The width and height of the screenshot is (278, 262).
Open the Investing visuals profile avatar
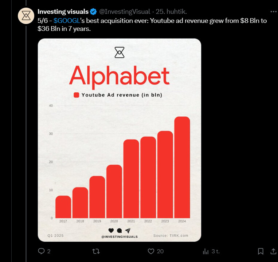click(x=26, y=16)
